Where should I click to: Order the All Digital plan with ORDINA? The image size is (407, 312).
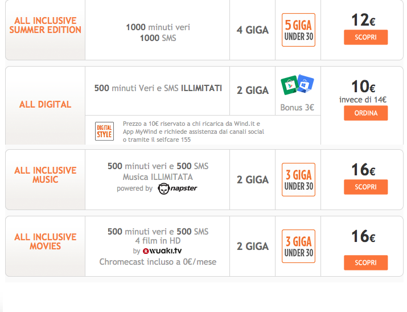pyautogui.click(x=365, y=113)
